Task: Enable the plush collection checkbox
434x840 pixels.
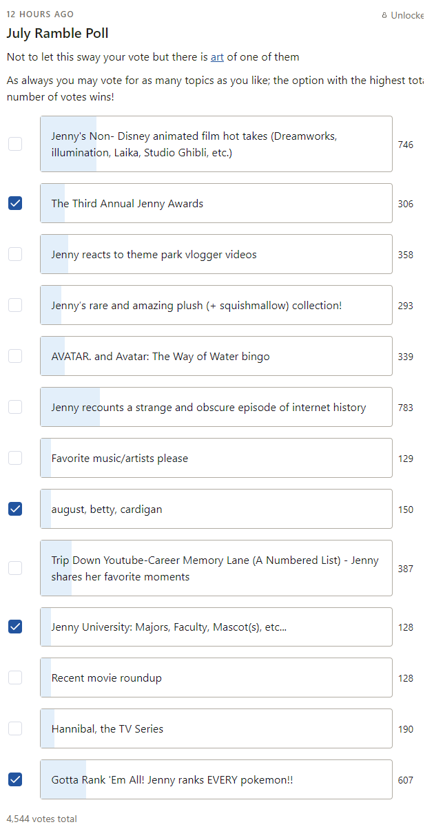Action: pyautogui.click(x=15, y=305)
